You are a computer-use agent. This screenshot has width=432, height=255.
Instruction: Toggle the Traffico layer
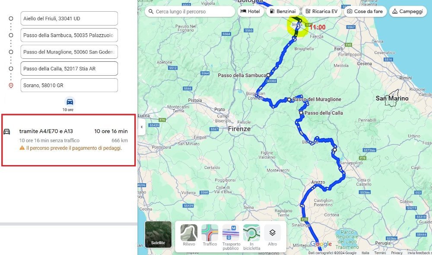coord(210,236)
